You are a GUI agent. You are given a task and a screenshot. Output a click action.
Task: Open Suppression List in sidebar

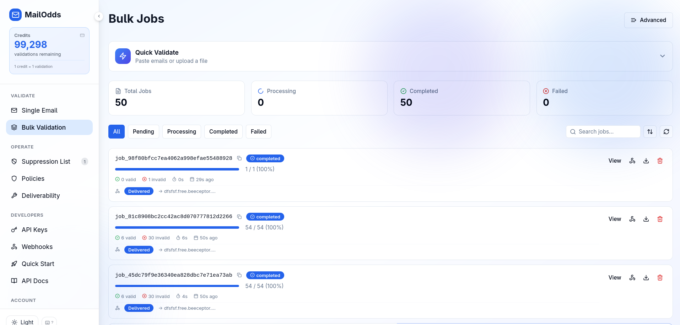[49, 162]
